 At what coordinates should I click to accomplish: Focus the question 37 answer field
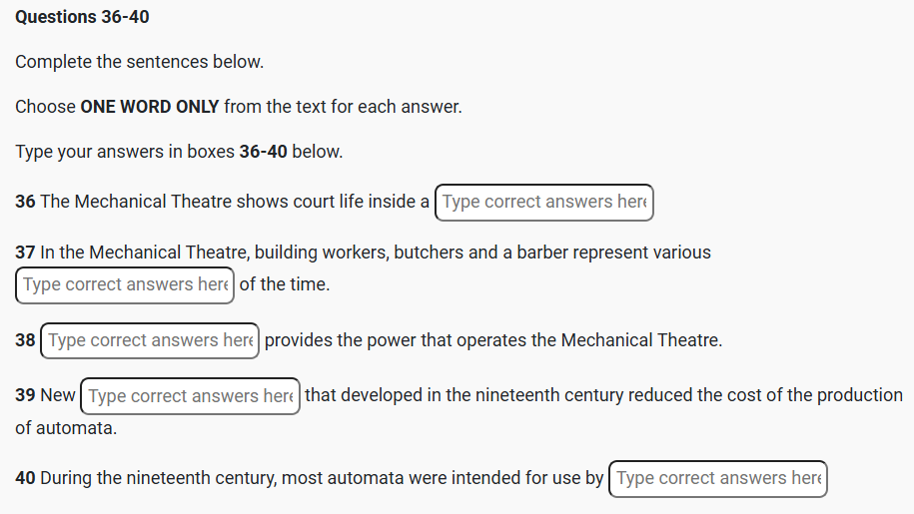pos(125,284)
